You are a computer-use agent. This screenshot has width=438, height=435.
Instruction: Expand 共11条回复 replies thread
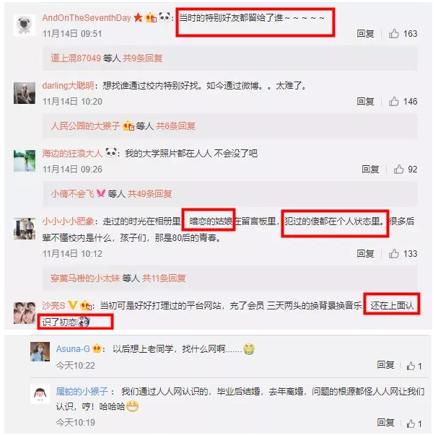coord(164,278)
